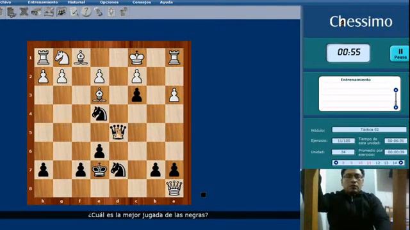The height and width of the screenshot is (230, 410).
Task: Open the Ayuda menu
Action: [166, 2]
